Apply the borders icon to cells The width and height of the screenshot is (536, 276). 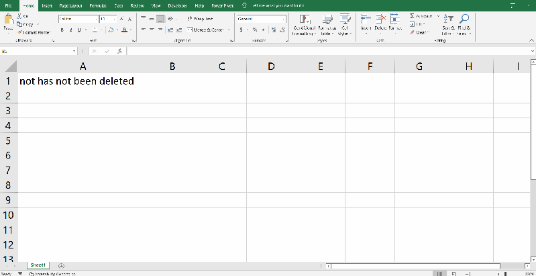[95, 30]
